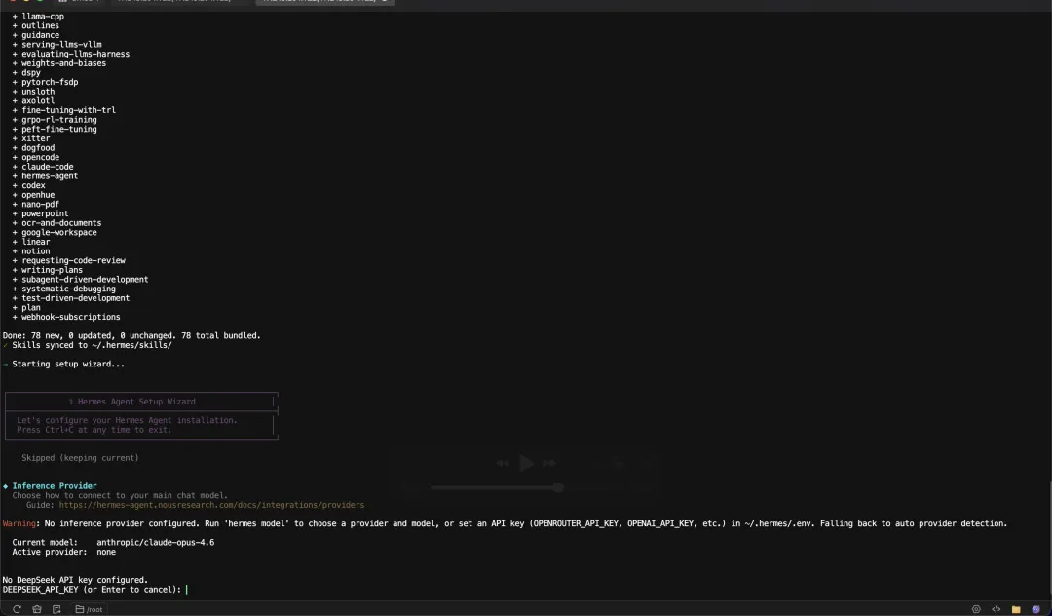This screenshot has height=616, width=1052.
Task: Click the 'unsloth' skill line
Action: click(33, 92)
